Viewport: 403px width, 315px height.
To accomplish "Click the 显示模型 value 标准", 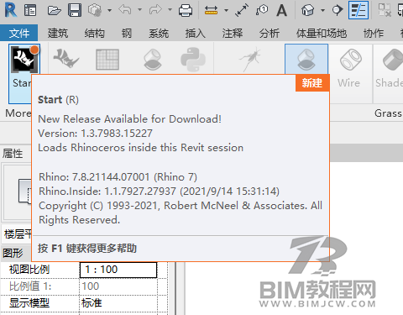I will click(92, 303).
